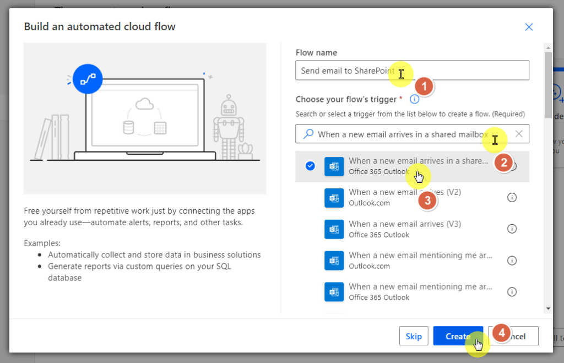Screen dimensions: 564x363
Task: Click the trigger search box
Action: point(412,134)
